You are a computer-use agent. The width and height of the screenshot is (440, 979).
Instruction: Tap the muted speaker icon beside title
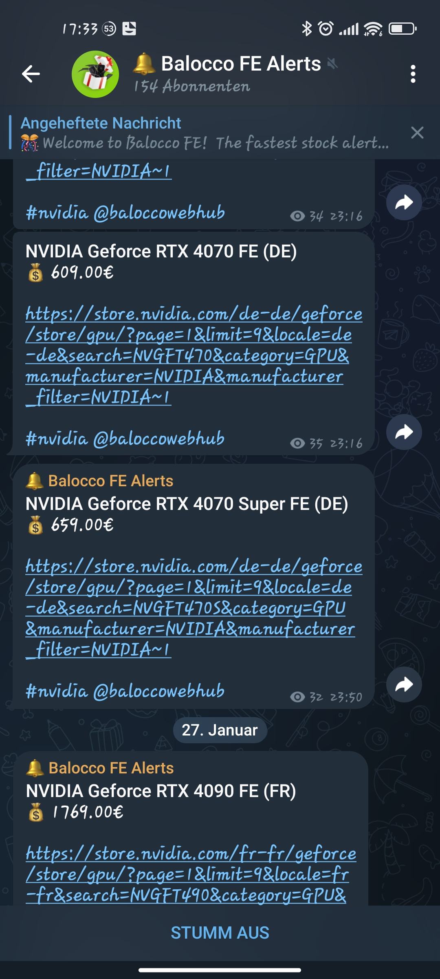pos(332,63)
